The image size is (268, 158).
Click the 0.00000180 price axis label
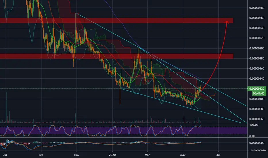point(256,58)
